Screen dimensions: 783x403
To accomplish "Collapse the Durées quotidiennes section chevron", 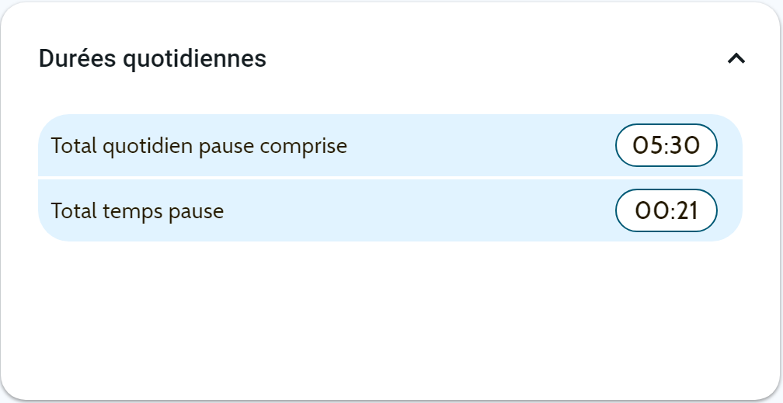I will 736,58.
